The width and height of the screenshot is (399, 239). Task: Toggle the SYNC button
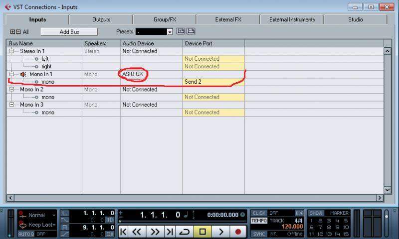coord(259,234)
